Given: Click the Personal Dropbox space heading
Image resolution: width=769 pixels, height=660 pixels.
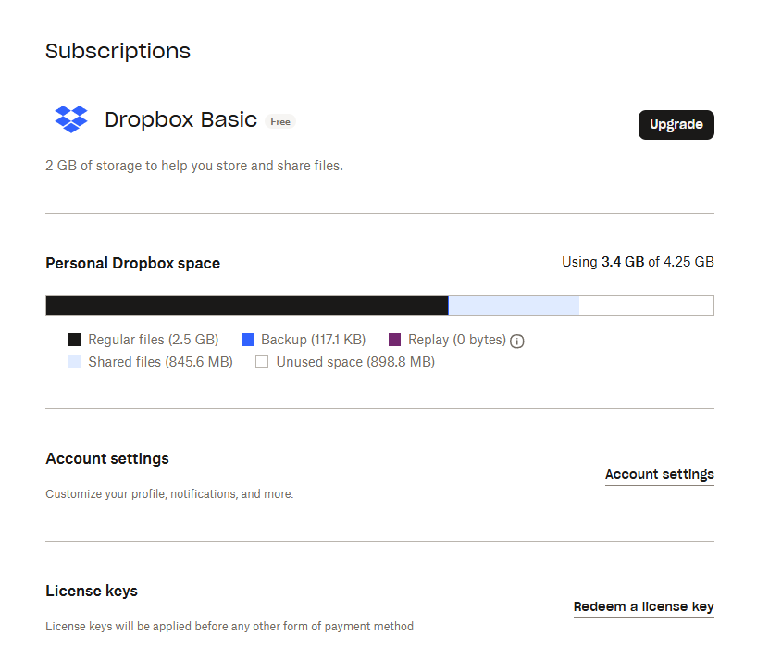Looking at the screenshot, I should [132, 263].
